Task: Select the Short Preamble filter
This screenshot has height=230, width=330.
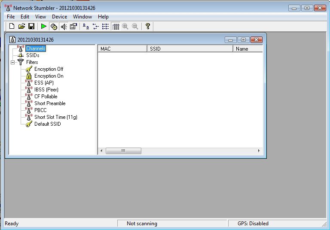Action: (x=50, y=103)
